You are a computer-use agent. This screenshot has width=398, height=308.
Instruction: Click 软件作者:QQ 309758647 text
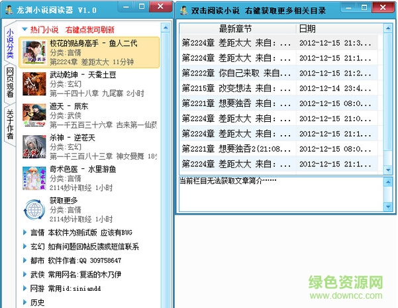pyautogui.click(x=85, y=260)
